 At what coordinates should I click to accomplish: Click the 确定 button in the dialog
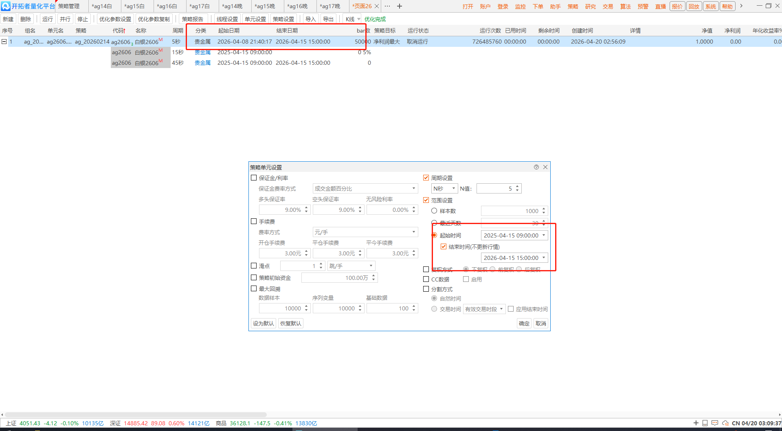point(524,323)
